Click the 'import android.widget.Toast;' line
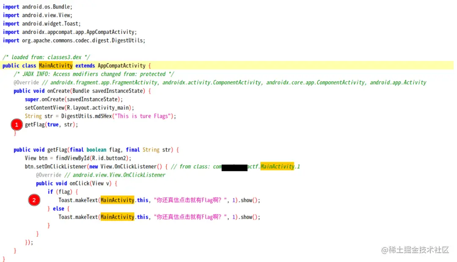457x262 pixels. tap(41, 24)
